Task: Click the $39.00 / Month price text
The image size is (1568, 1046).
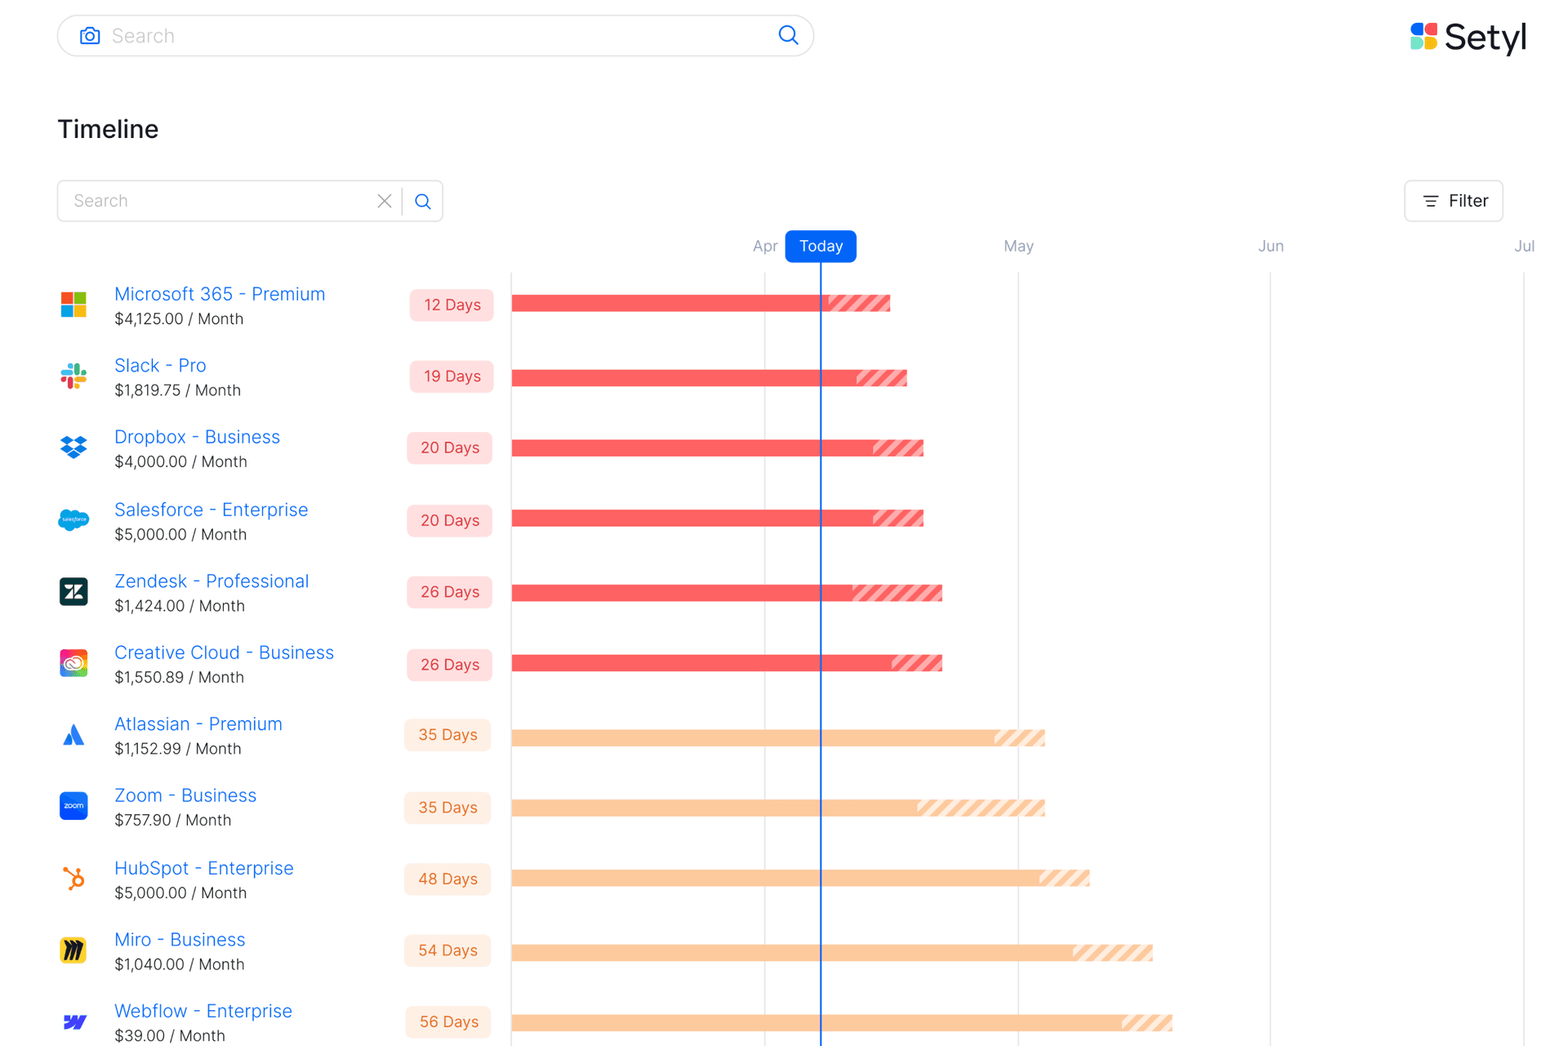Action: pyautogui.click(x=170, y=1035)
